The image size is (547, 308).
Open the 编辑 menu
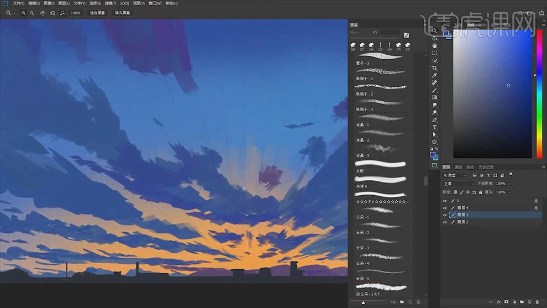(34, 3)
